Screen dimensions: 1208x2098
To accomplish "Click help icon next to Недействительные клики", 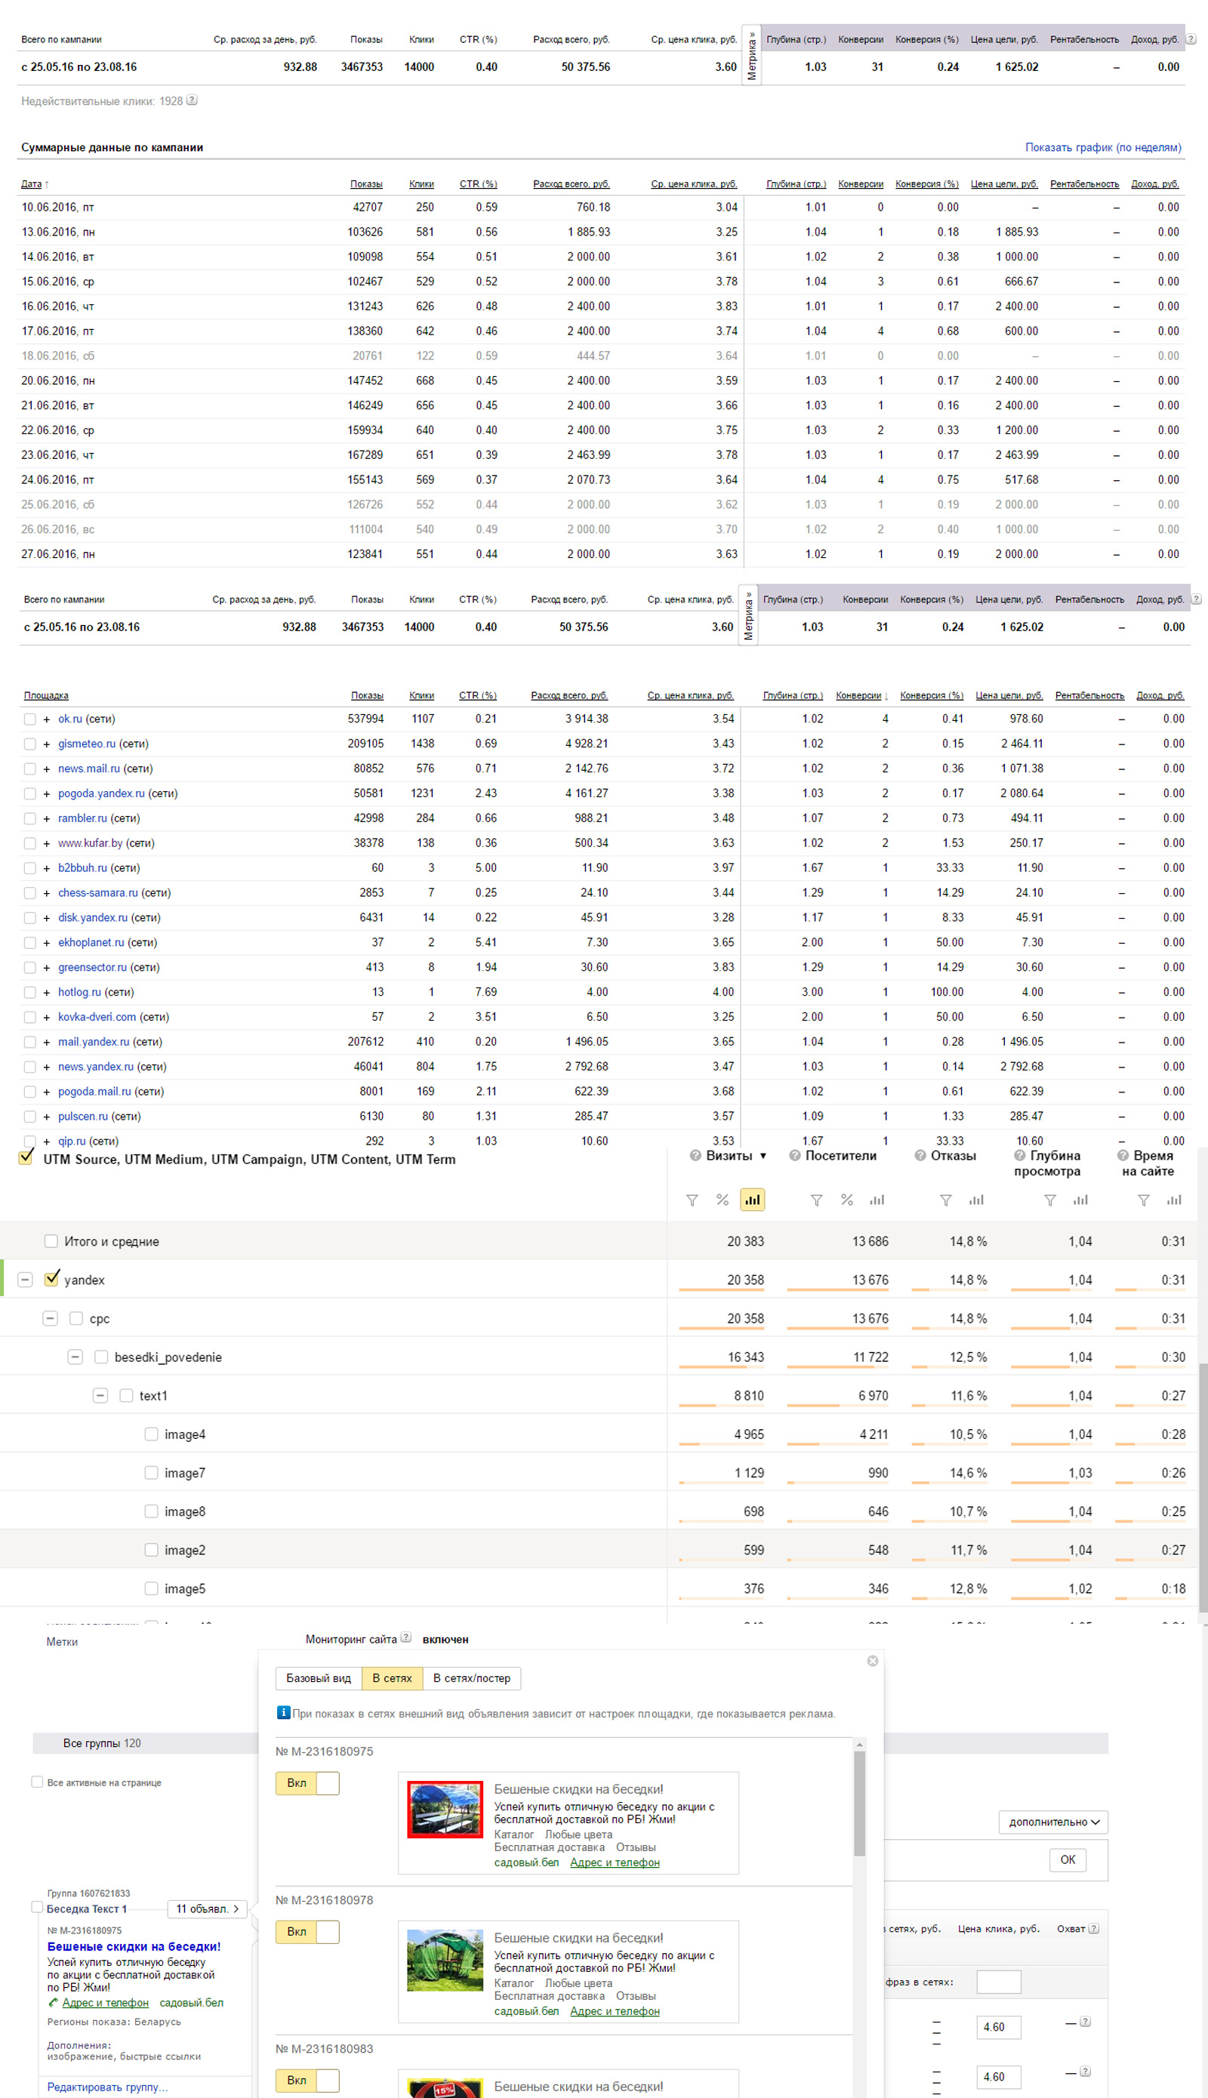I will [193, 100].
